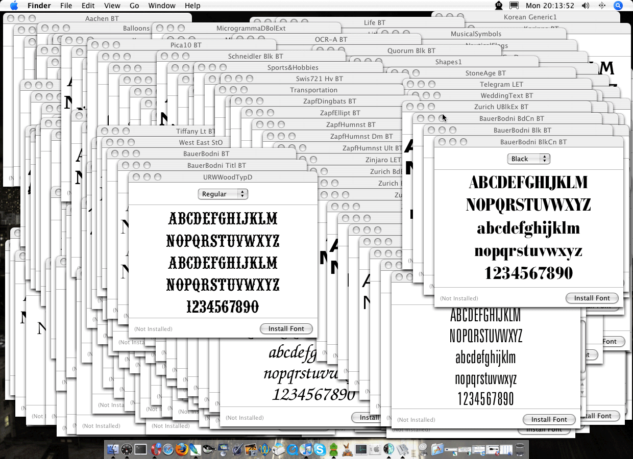Click the rabbit icon in the Dock

click(348, 450)
